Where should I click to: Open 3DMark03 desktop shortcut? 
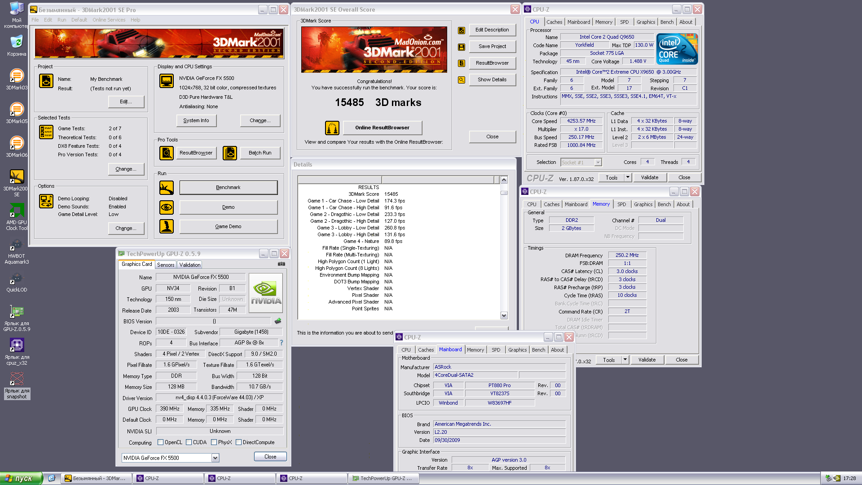[17, 79]
